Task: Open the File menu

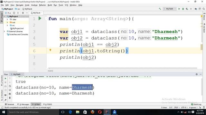Action: (2, 5)
